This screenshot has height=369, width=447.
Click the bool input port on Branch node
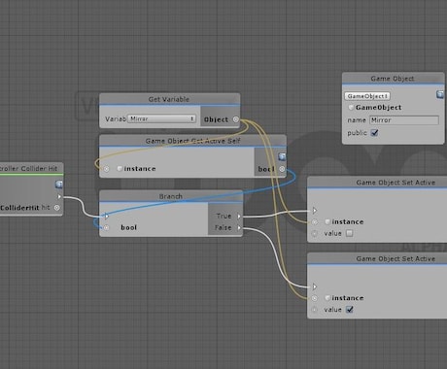coord(106,227)
